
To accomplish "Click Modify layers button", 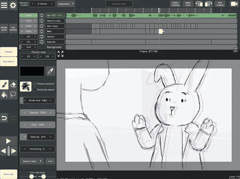I will [x=4, y=29].
